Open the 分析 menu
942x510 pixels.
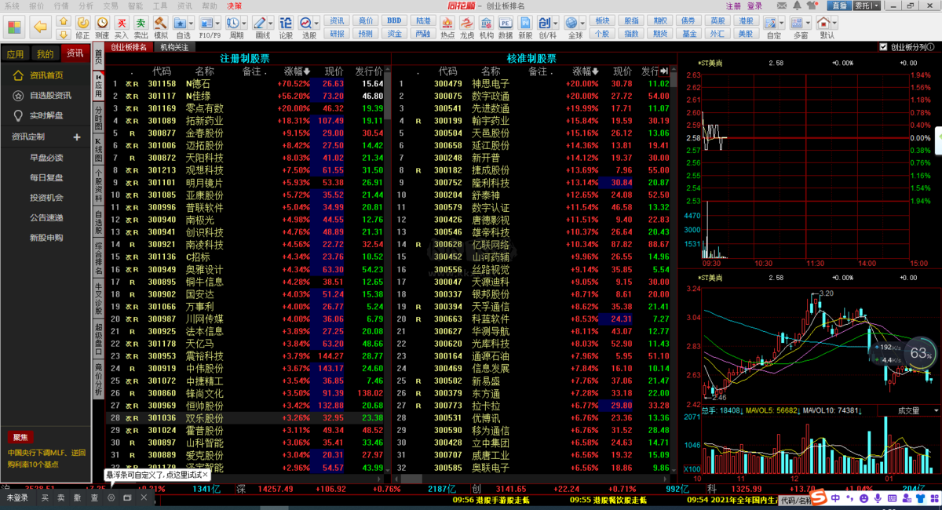click(x=86, y=5)
